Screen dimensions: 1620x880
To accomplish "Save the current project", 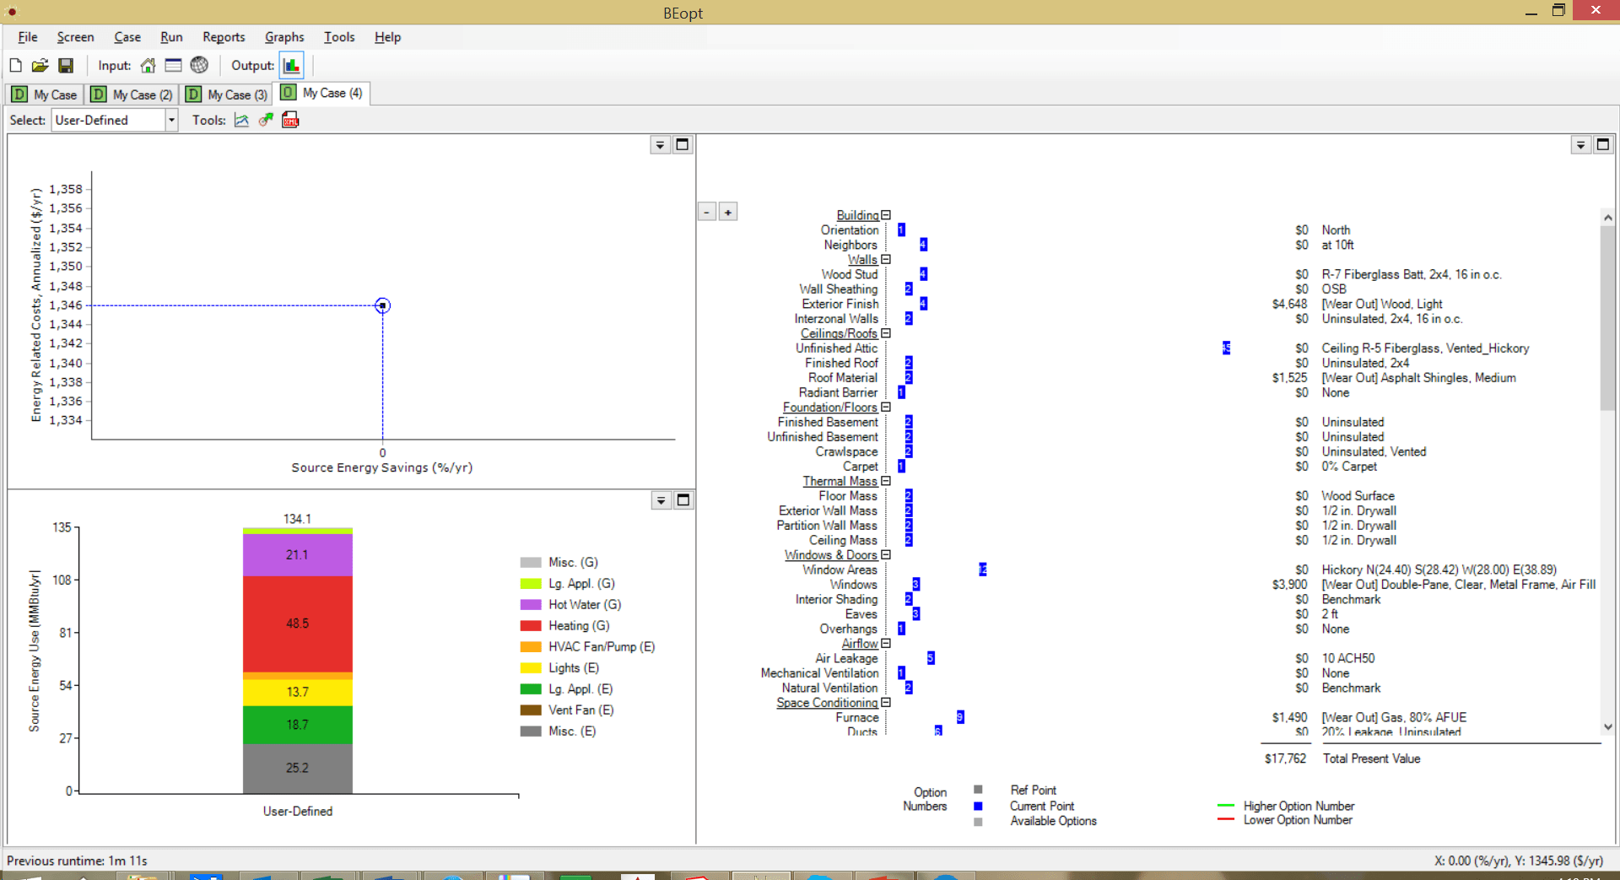I will (x=66, y=65).
